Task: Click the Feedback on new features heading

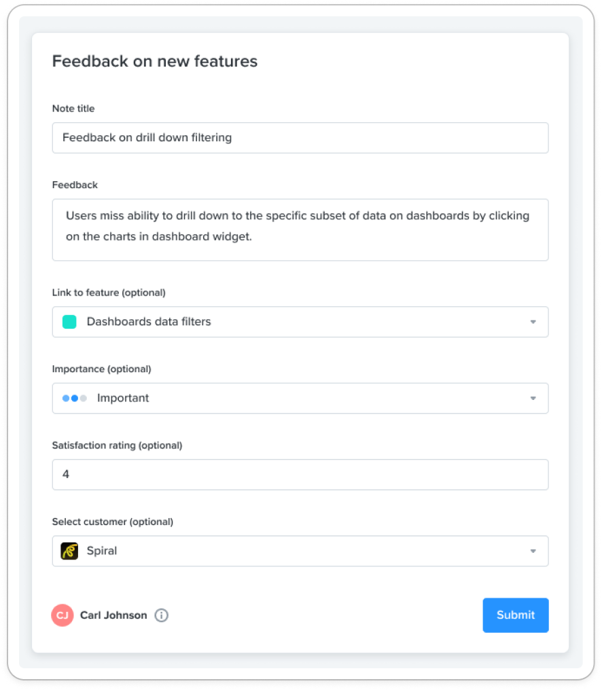Action: click(x=155, y=61)
